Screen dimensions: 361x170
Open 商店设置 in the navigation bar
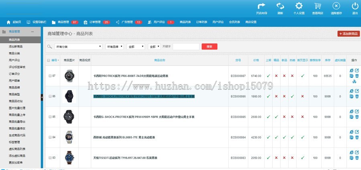(x=251, y=22)
